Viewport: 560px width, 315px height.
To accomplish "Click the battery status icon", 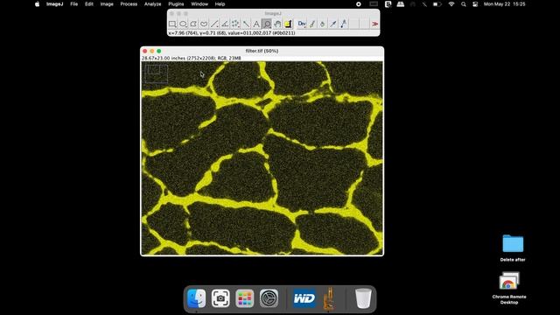I will point(437,4).
